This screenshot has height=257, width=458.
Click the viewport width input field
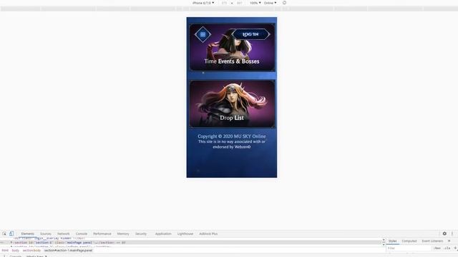[x=224, y=3]
